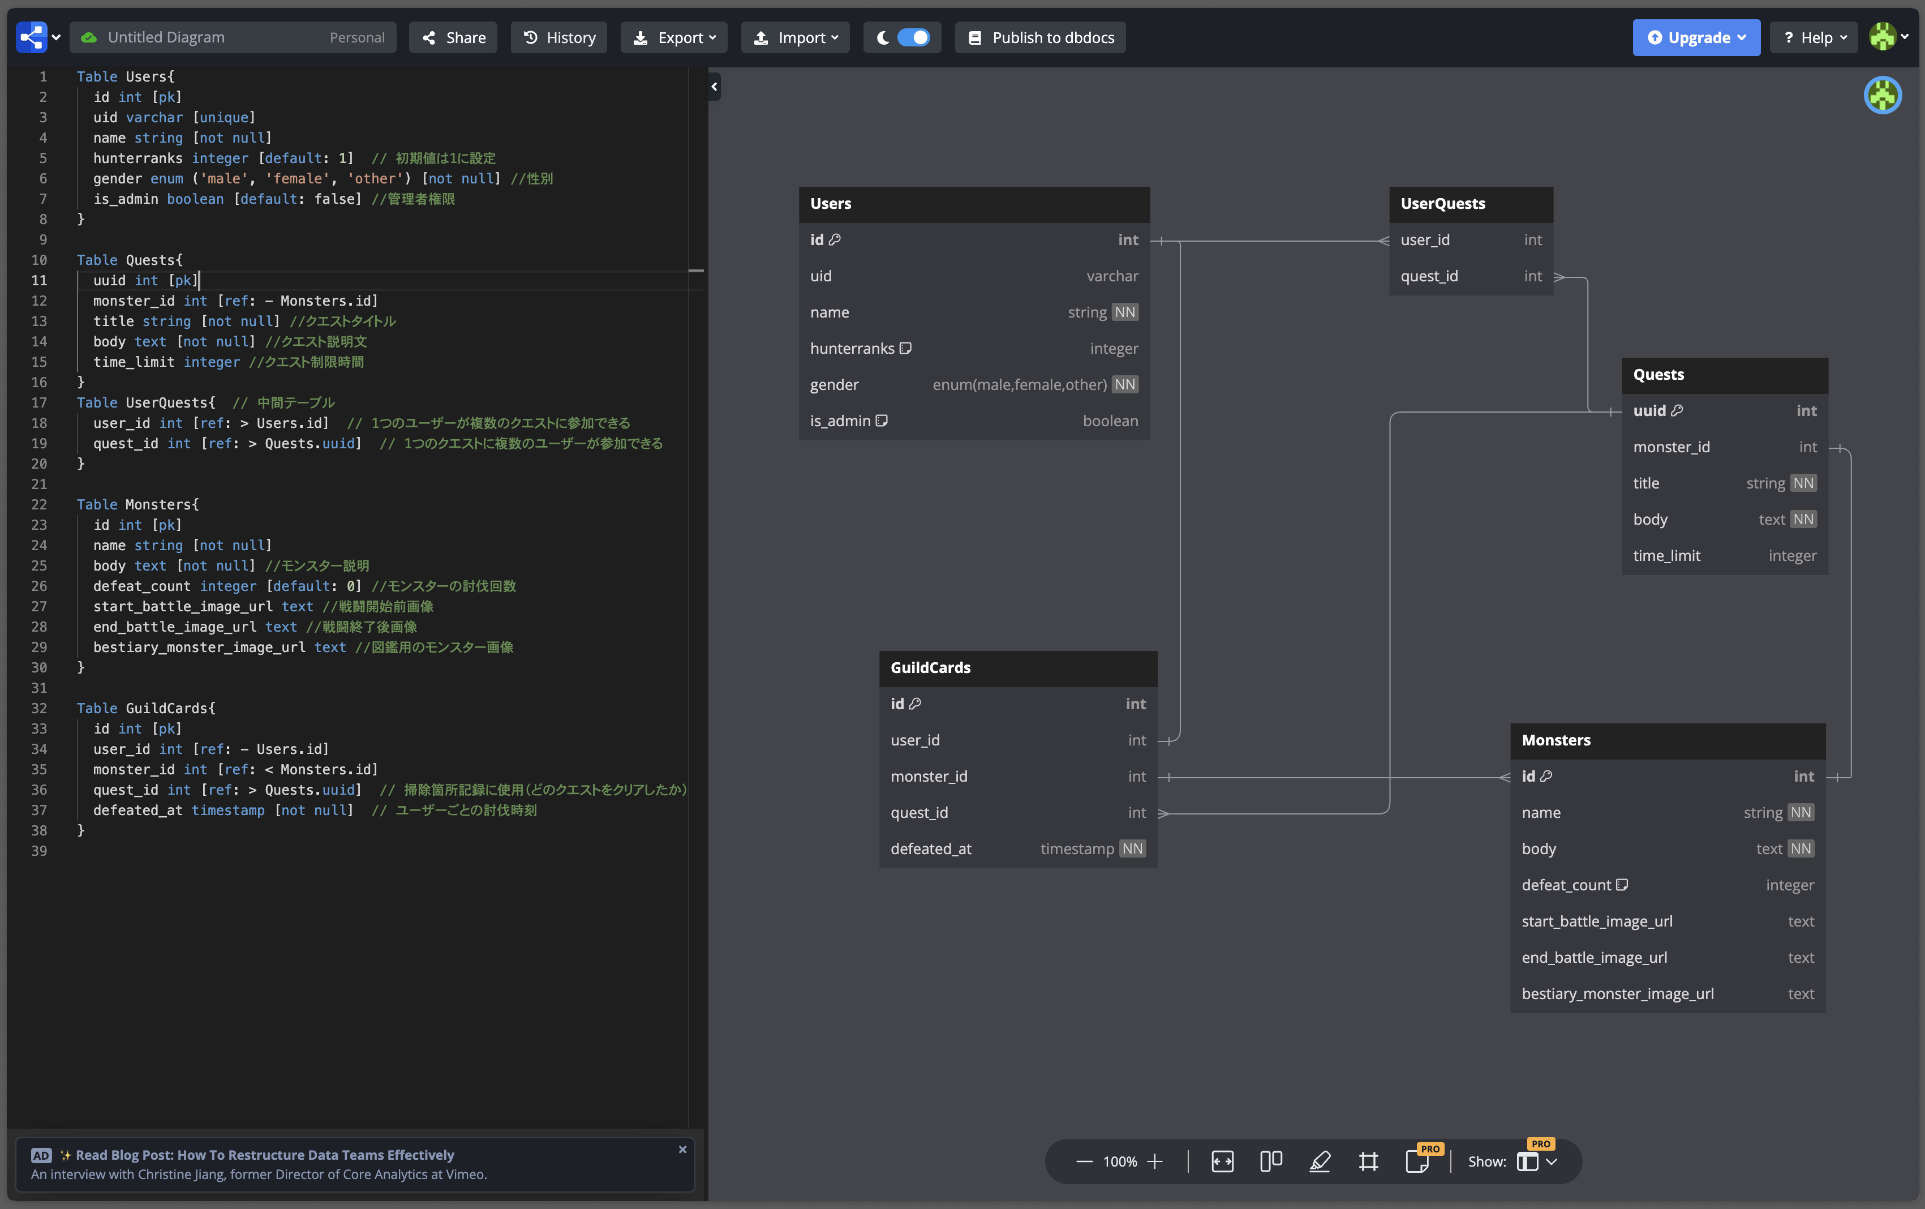1925x1209 pixels.
Task: Open the History panel
Action: click(559, 37)
